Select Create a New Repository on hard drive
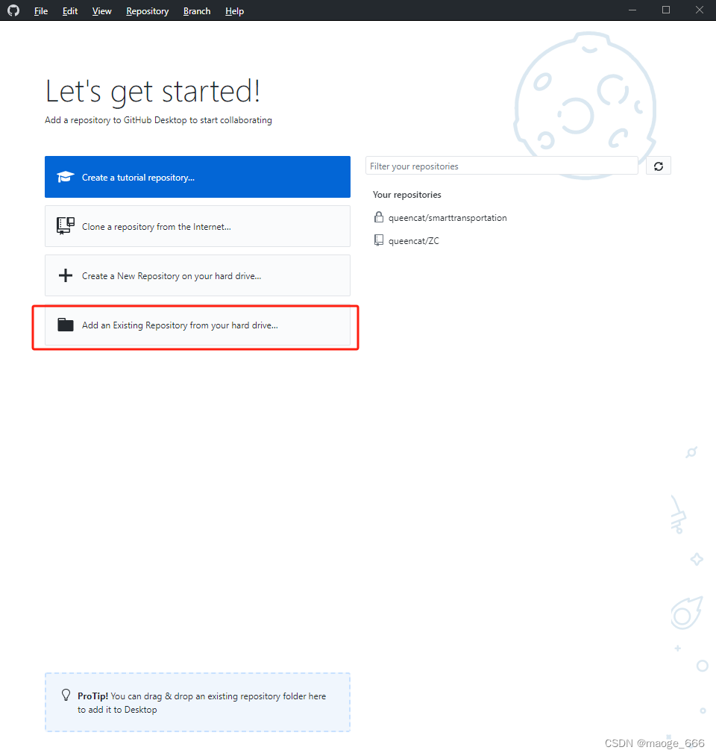Screen dimensions: 716x756 198,275
